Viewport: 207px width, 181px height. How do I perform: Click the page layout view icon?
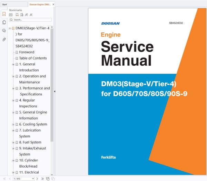pos(48,179)
